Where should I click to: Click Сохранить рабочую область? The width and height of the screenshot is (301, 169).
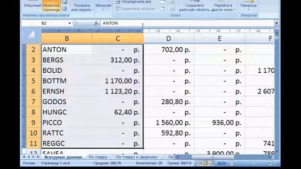pyautogui.click(x=194, y=8)
